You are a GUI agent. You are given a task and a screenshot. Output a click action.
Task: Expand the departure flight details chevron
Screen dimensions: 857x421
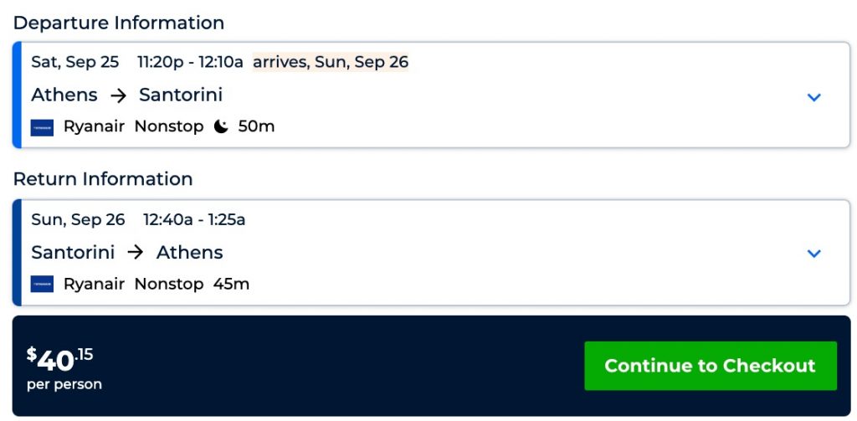pyautogui.click(x=813, y=97)
